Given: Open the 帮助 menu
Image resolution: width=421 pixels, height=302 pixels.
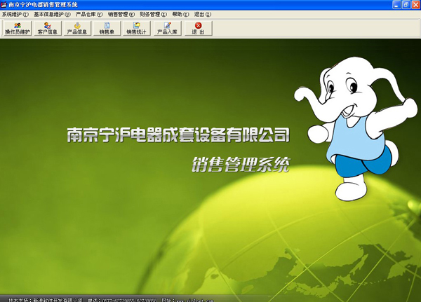Looking at the screenshot, I should coord(180,14).
